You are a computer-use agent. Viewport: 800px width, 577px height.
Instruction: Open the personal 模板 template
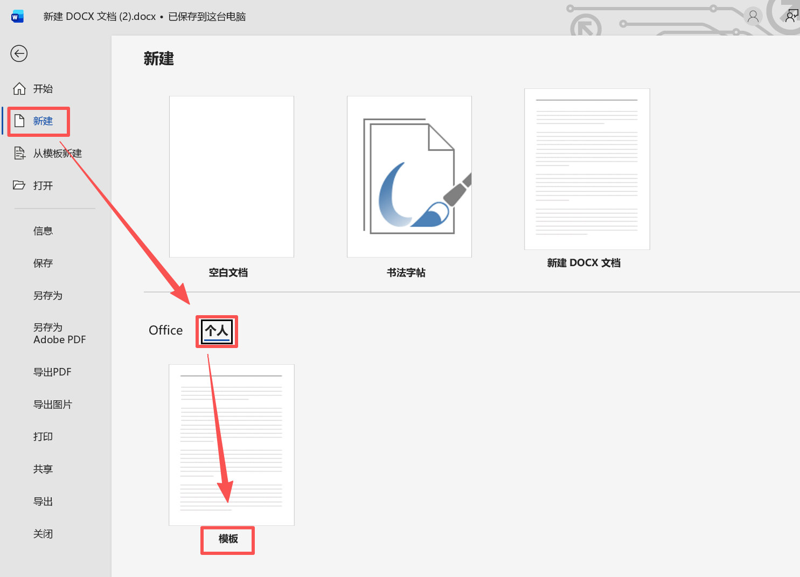coord(231,444)
